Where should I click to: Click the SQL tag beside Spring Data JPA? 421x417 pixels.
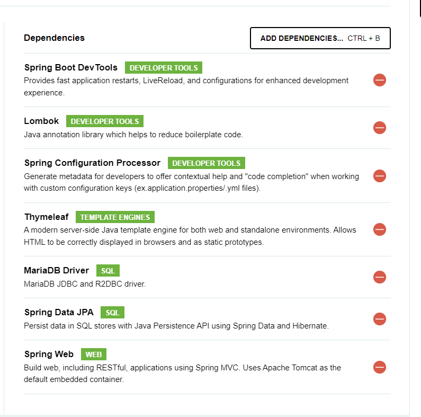tap(112, 313)
